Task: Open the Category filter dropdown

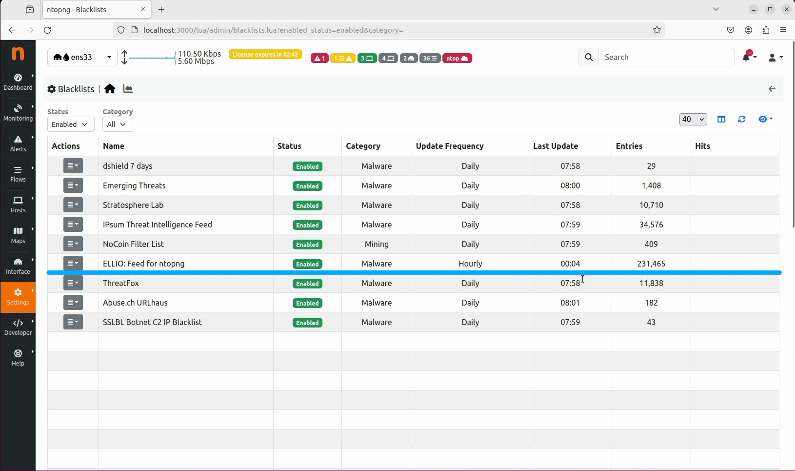Action: pyautogui.click(x=118, y=124)
